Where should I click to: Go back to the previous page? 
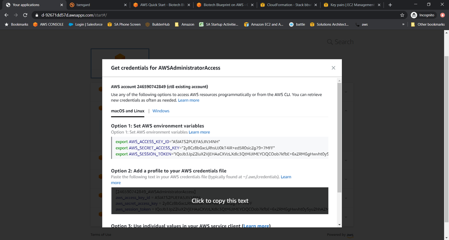click(6, 15)
